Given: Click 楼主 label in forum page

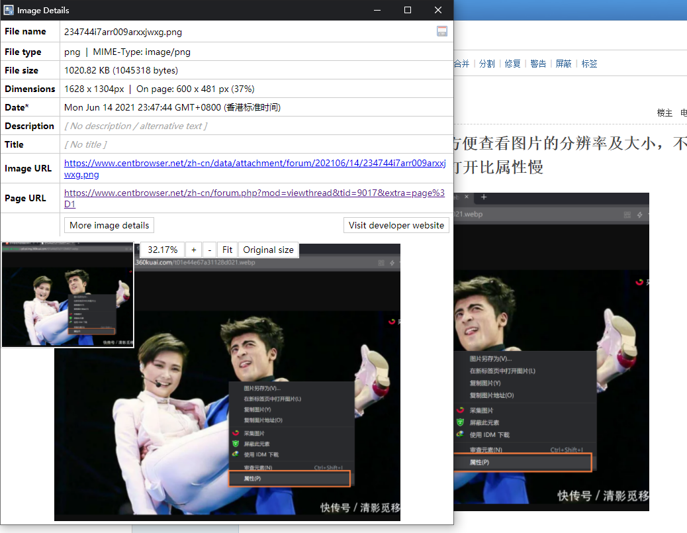Looking at the screenshot, I should (x=664, y=113).
